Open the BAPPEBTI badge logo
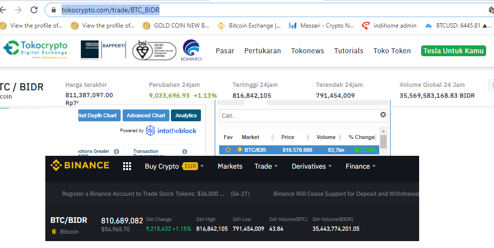494x248 pixels. [x=103, y=49]
